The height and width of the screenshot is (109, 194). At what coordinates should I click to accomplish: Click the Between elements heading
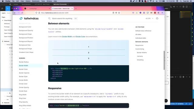(59, 24)
